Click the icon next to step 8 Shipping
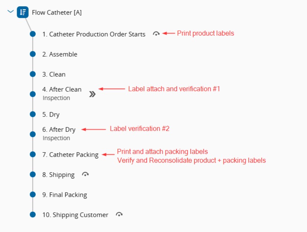The image size is (307, 232). tap(85, 174)
